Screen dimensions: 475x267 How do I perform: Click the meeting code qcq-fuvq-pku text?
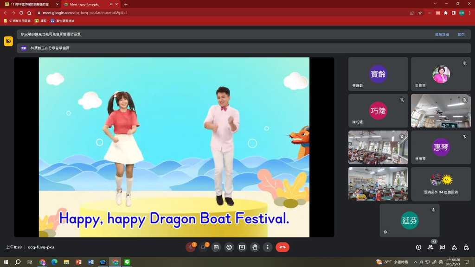coord(41,247)
